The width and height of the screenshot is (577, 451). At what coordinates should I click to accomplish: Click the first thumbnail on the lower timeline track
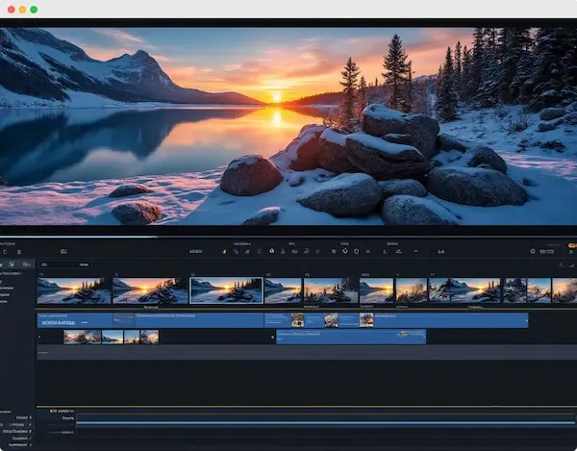click(82, 337)
